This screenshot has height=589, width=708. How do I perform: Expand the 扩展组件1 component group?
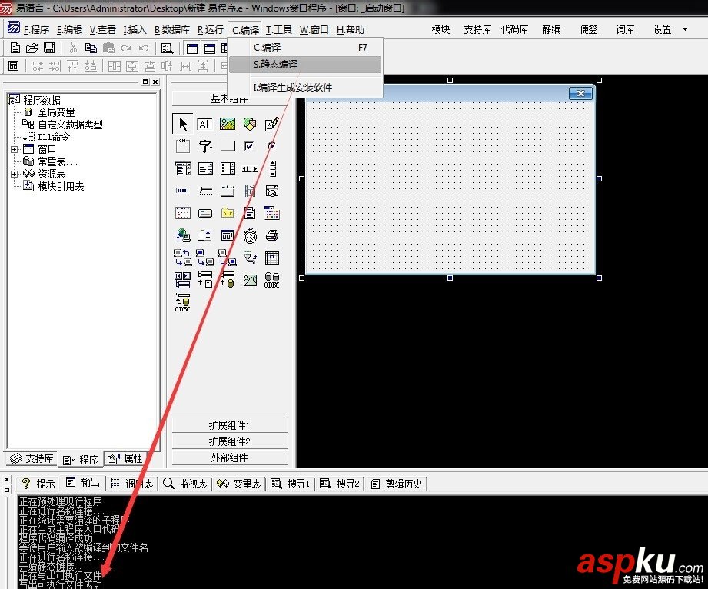(x=229, y=425)
